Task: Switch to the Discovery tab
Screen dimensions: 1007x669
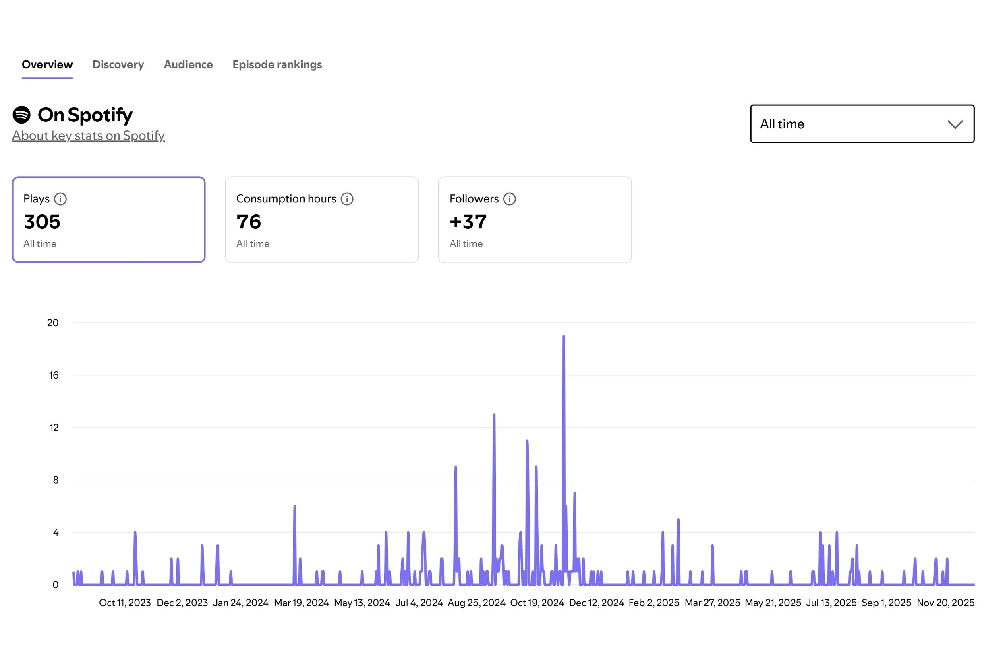Action: [x=118, y=64]
